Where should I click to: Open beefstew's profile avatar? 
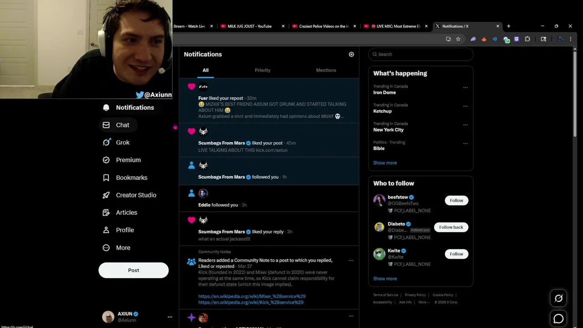tap(379, 200)
